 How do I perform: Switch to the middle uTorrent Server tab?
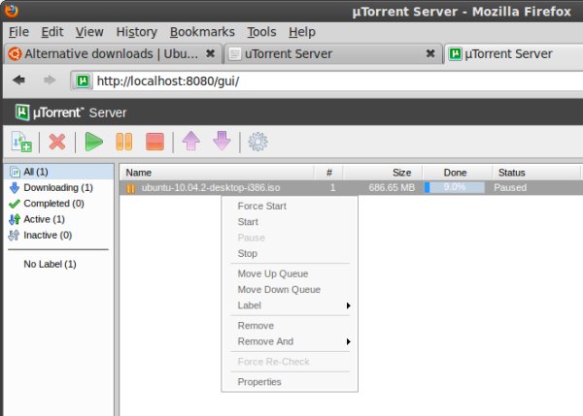coord(332,53)
